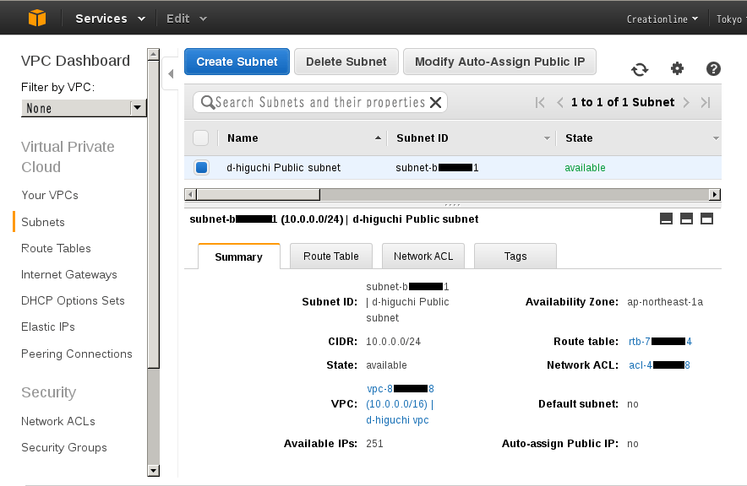Select Subnets in the sidebar
Viewport: 747px width, 486px height.
tap(43, 222)
